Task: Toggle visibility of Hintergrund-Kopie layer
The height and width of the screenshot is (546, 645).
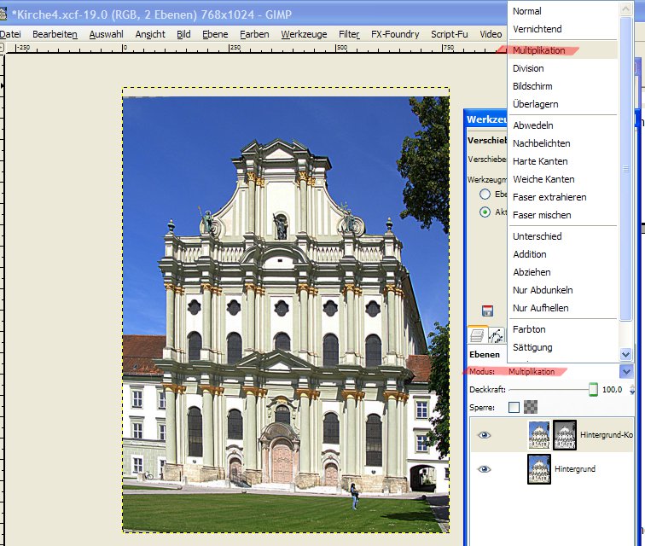Action: pos(484,435)
